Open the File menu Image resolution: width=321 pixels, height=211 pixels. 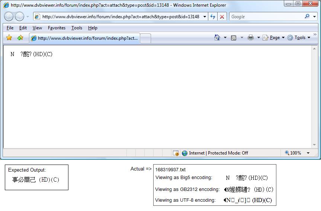click(x=10, y=28)
